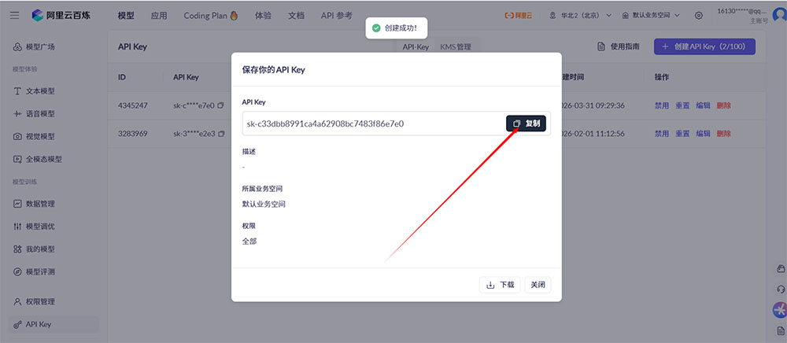Screen dimensions: 787x343
Task: Close the dialog with 关闭 button
Action: click(x=538, y=285)
